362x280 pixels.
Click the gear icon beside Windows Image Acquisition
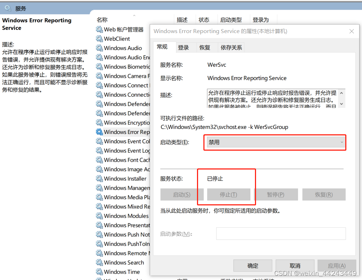tap(99, 169)
